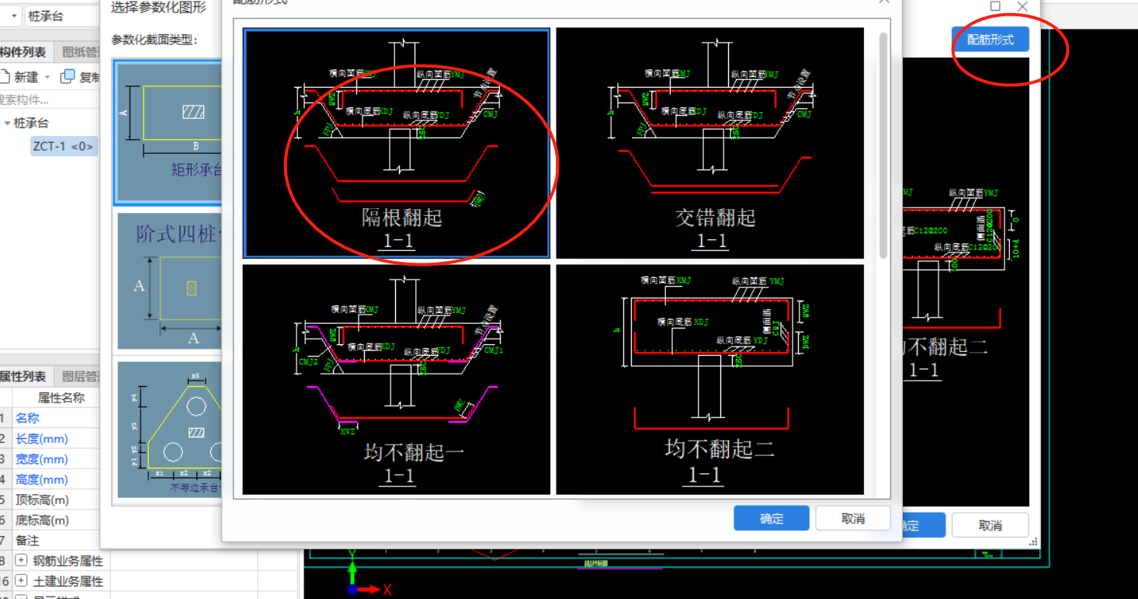Select the 交错翻起 reinforcement thumbnail
The image size is (1138, 599).
(x=710, y=143)
